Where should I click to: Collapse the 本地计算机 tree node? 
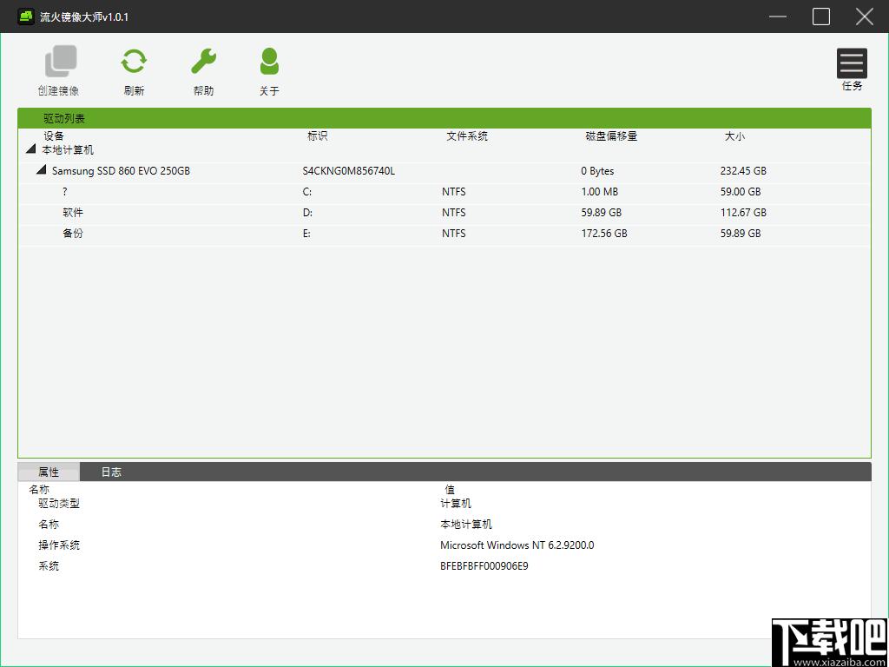coord(30,149)
